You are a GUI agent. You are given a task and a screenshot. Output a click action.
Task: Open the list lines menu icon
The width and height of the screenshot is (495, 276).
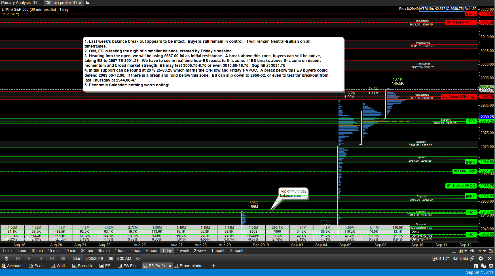pos(454,251)
